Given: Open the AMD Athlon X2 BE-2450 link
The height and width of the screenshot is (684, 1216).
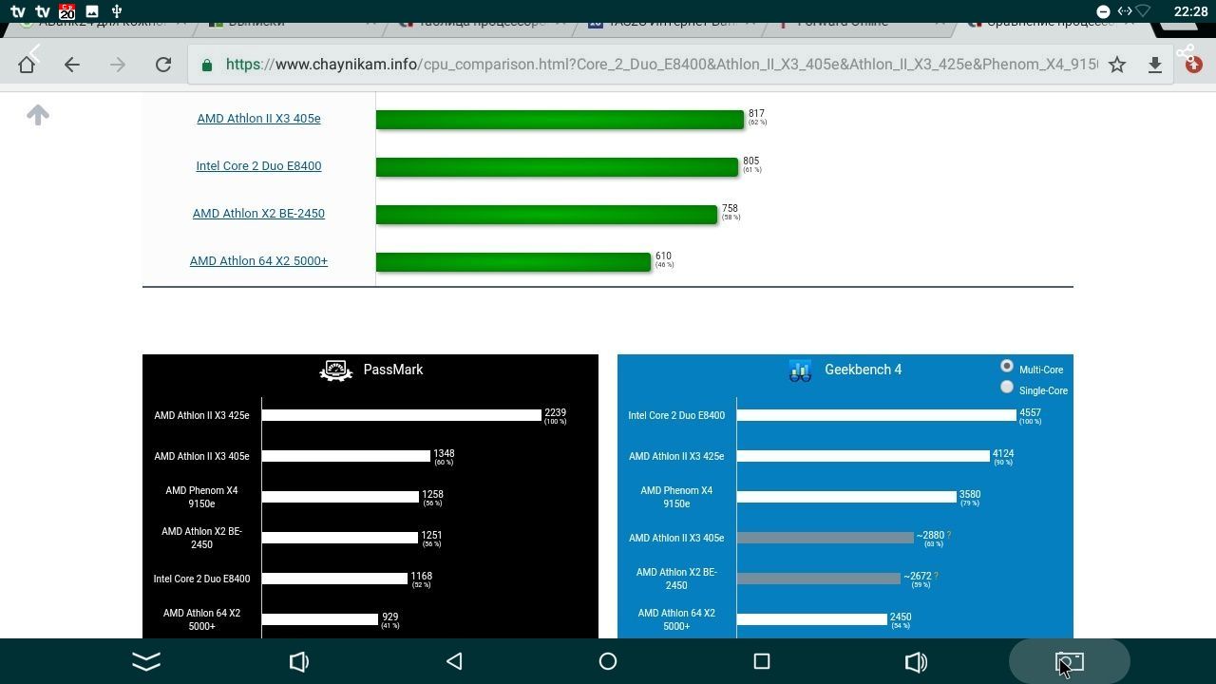Looking at the screenshot, I should click(258, 213).
